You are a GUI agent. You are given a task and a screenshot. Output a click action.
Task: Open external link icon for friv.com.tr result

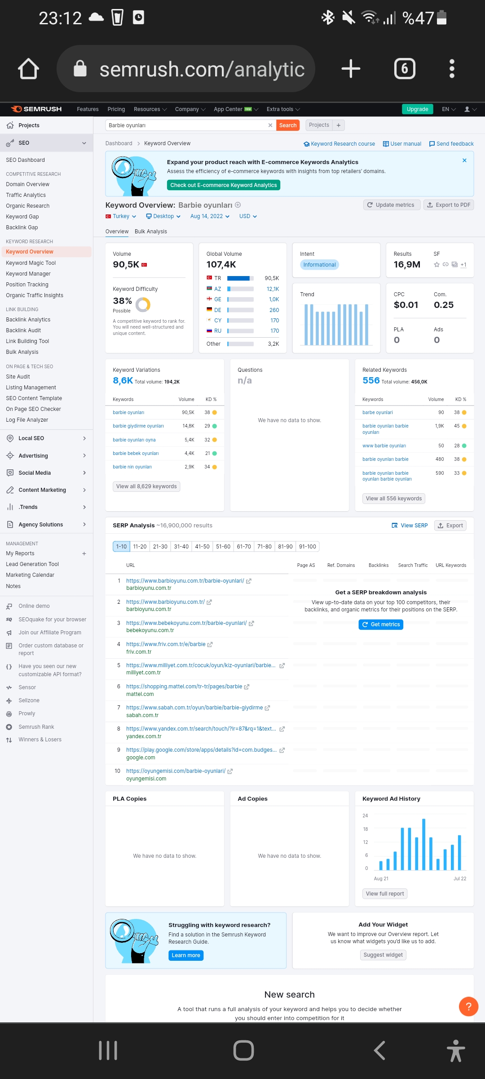210,644
